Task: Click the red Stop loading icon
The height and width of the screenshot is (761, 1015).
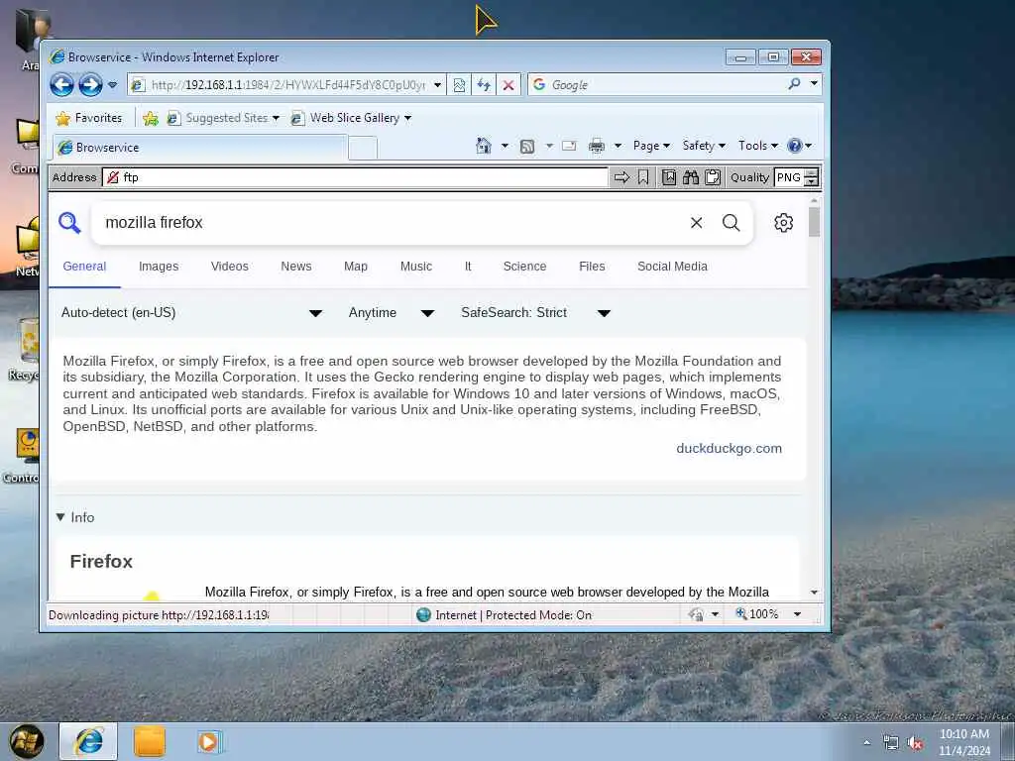Action: [x=508, y=85]
